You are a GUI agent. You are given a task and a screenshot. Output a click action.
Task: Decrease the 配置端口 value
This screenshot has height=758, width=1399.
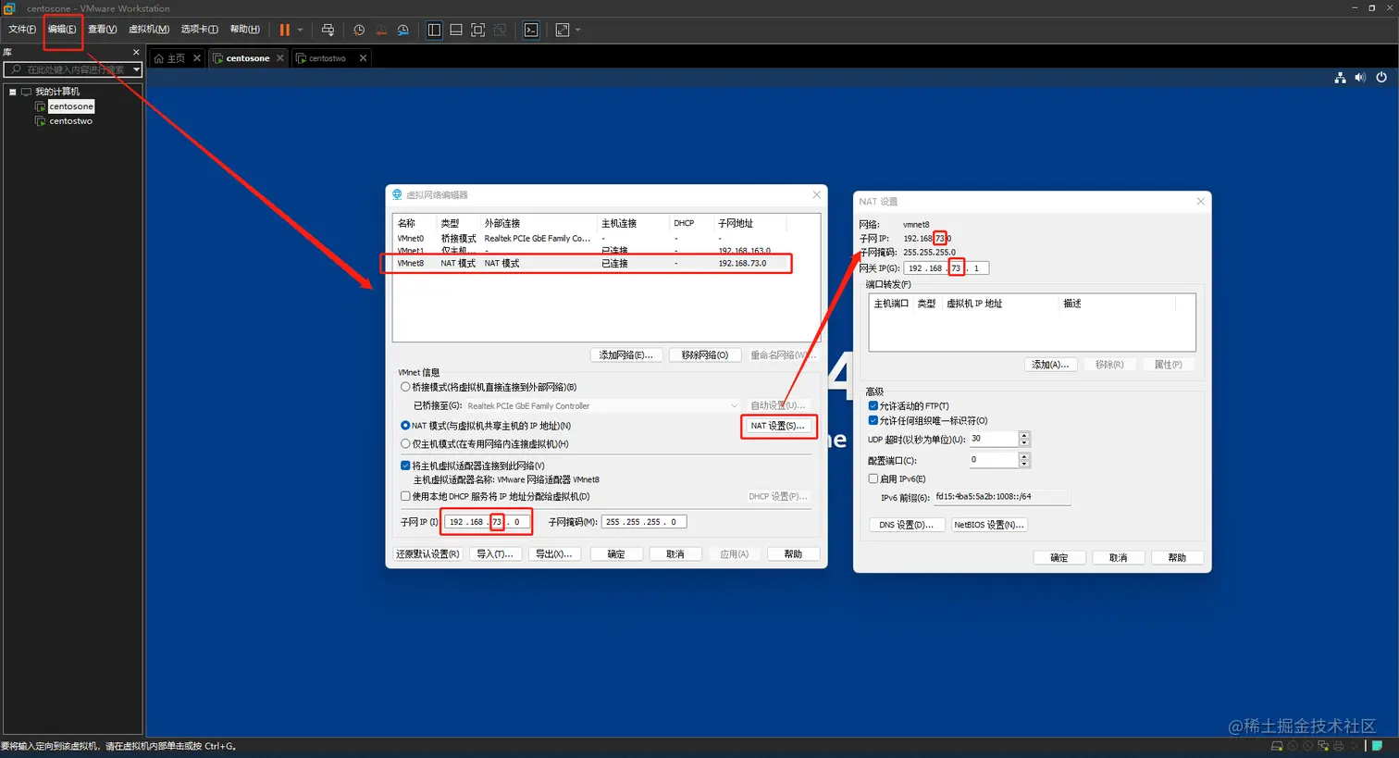click(1024, 464)
